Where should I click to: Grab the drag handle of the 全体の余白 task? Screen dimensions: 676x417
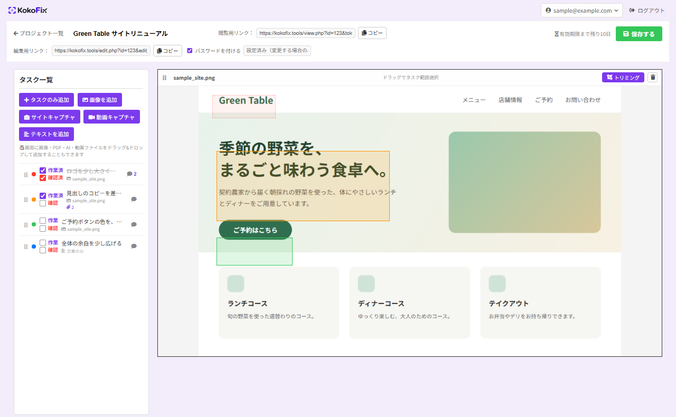point(26,247)
